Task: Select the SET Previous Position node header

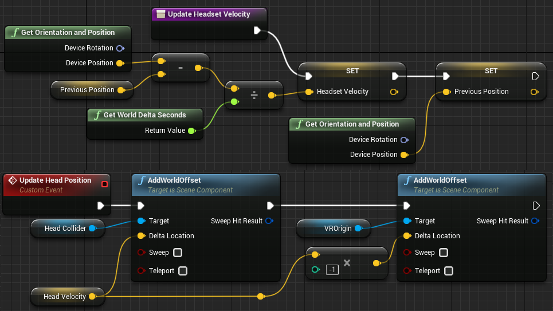Action: [491, 71]
